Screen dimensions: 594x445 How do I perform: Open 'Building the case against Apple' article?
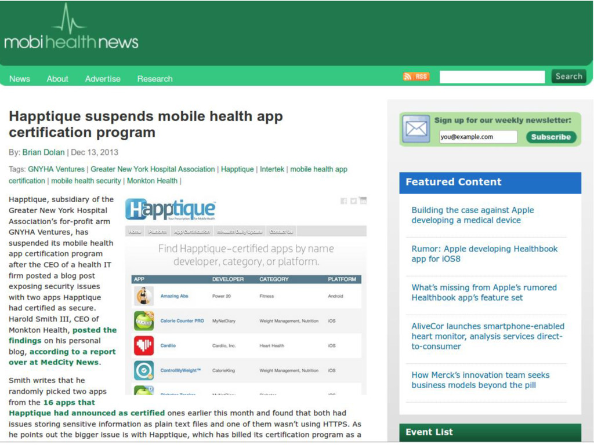coord(473,215)
